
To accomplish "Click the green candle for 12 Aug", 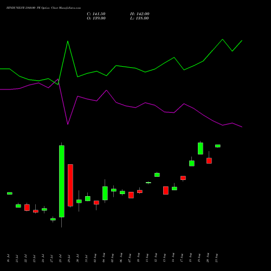I will click(x=157, y=175).
